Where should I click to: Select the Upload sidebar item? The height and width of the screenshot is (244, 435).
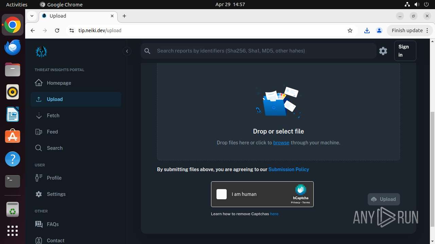pos(76,99)
